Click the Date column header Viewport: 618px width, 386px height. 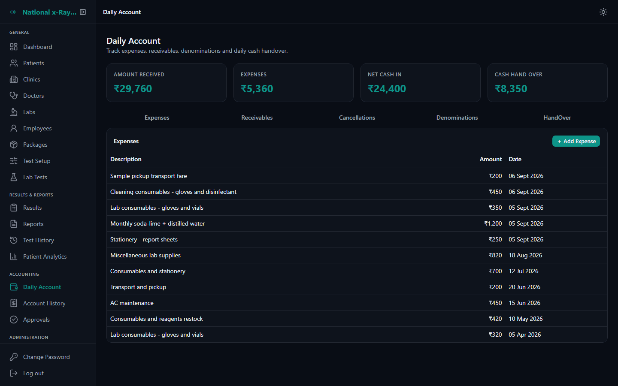point(515,159)
